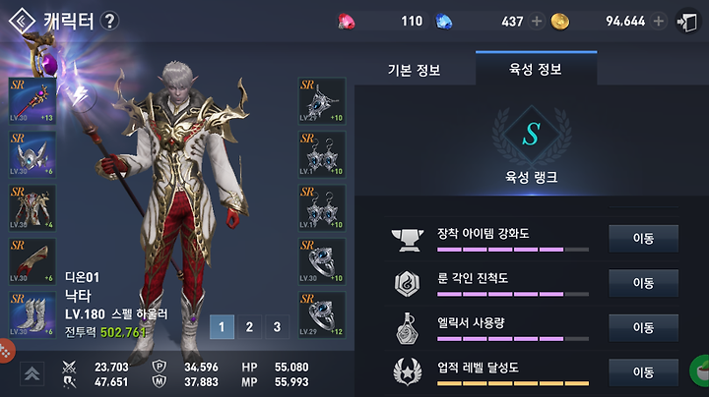
Task: Click the 룬 각인 진척도 progress bar
Action: tap(513, 294)
